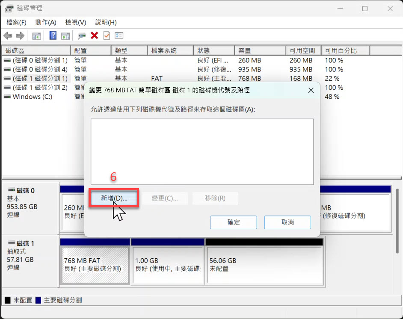The width and height of the screenshot is (403, 319).
Task: Open the 檔案(F) menu
Action: [16, 22]
